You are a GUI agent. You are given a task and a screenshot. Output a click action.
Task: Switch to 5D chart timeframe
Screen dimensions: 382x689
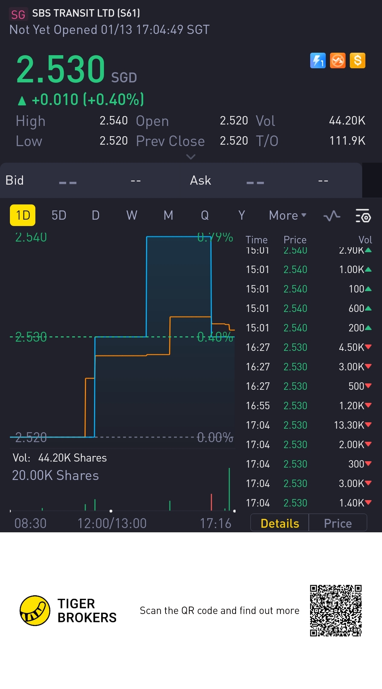click(x=59, y=215)
